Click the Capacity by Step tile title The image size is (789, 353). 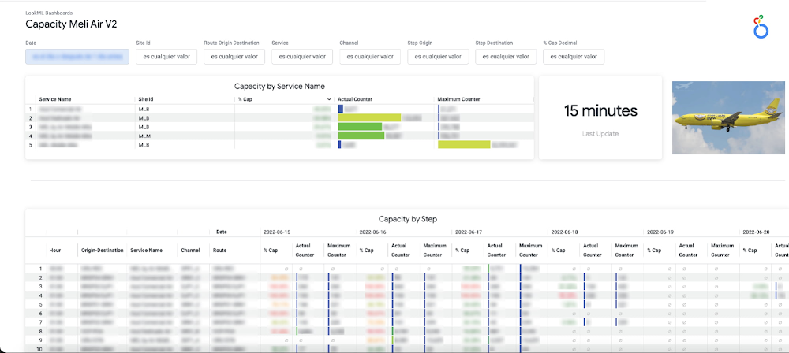click(x=407, y=219)
